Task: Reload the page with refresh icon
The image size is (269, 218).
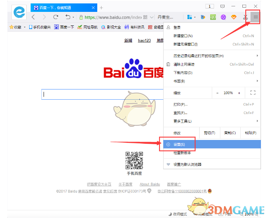Action: (55, 17)
